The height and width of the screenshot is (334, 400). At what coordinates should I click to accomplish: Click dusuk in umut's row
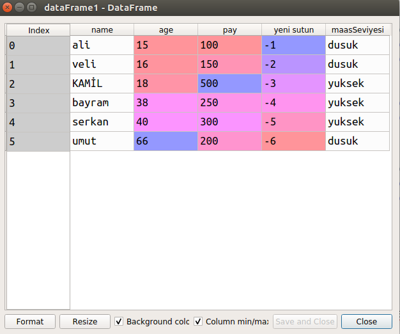point(358,141)
